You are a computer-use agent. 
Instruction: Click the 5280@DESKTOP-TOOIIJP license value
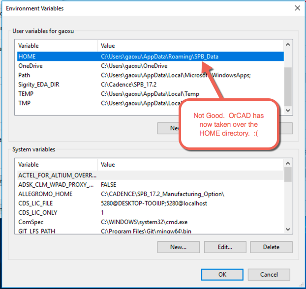coord(154,203)
